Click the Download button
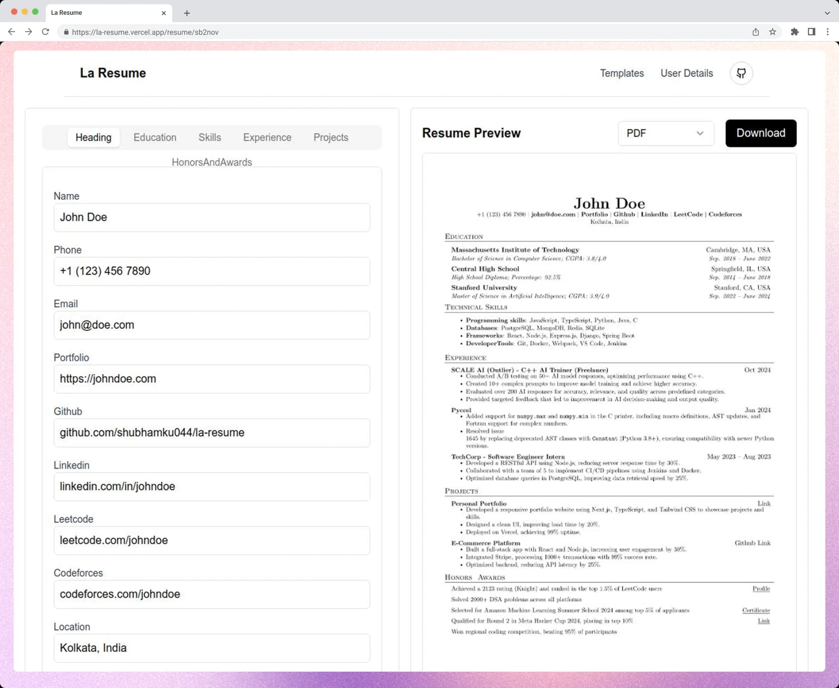Screen dimensions: 839x688 [760, 133]
